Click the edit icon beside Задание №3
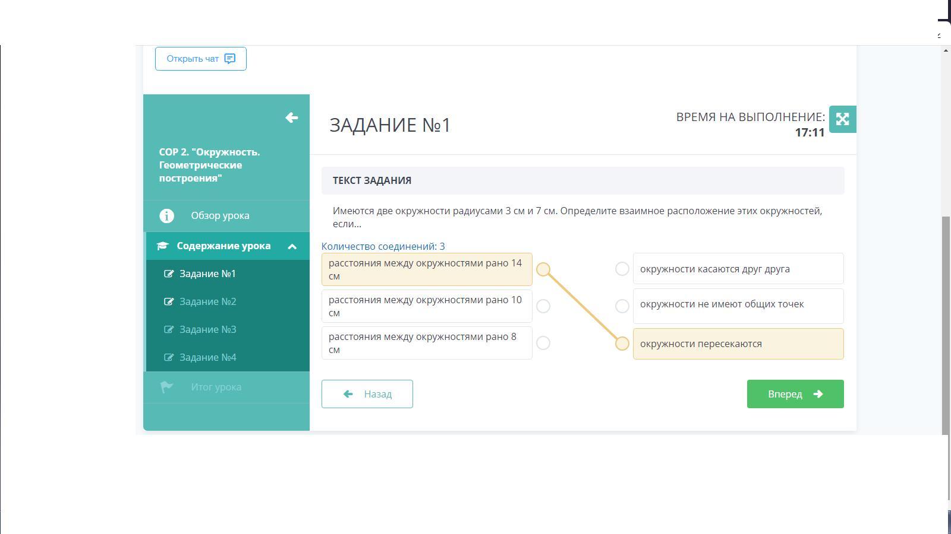Screen dimensions: 951x534 point(169,329)
